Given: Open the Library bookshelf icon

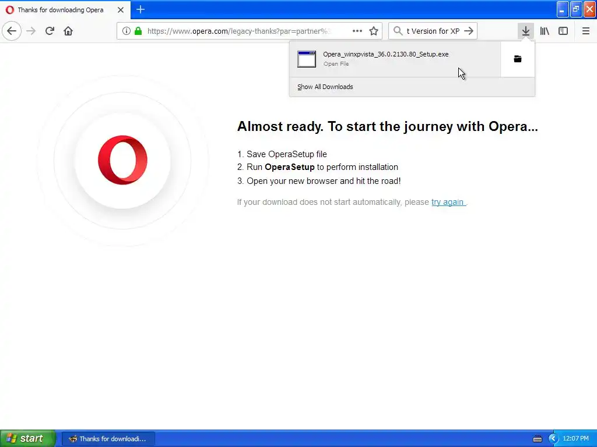Looking at the screenshot, I should [x=545, y=31].
